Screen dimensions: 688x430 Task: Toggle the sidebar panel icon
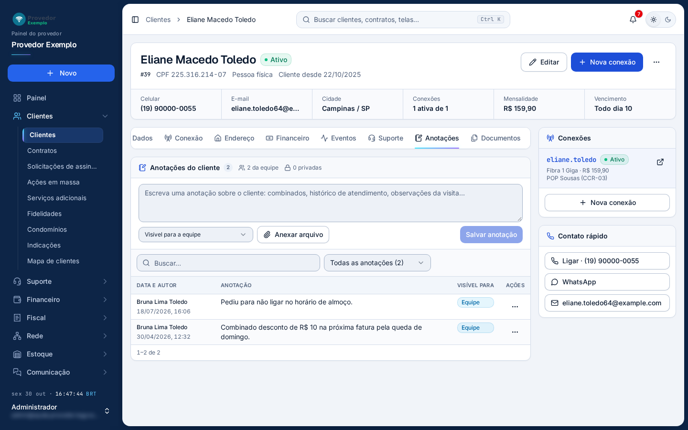135,20
